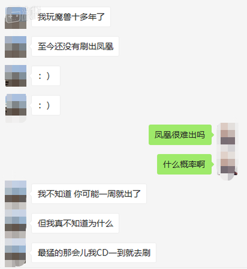This screenshot has width=247, height=269.
Task: Click the avatar beside the first ': )' message
Action: [x=15, y=76]
